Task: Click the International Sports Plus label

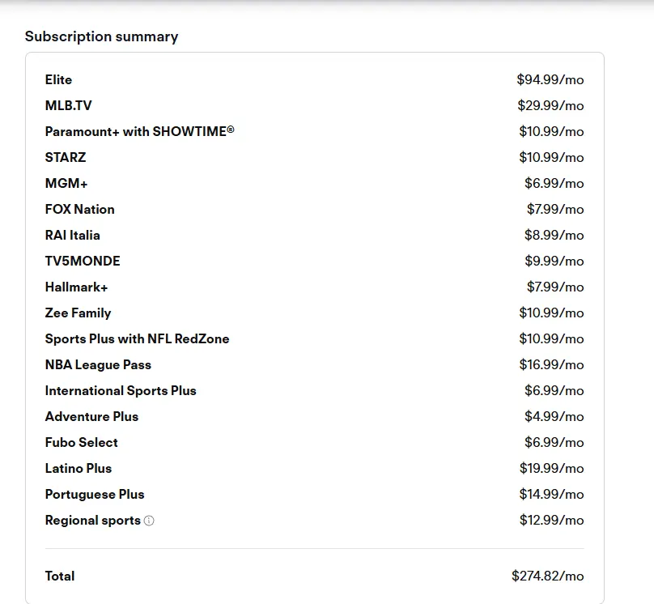Action: 121,391
